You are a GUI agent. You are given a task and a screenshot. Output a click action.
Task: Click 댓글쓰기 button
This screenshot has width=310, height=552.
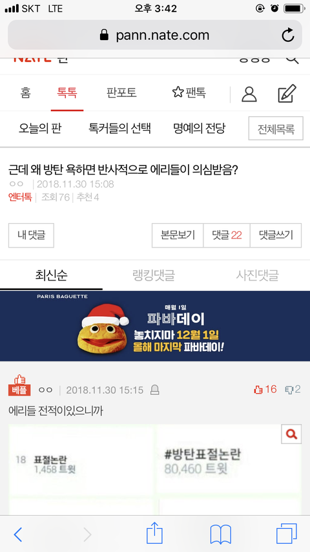(x=276, y=235)
